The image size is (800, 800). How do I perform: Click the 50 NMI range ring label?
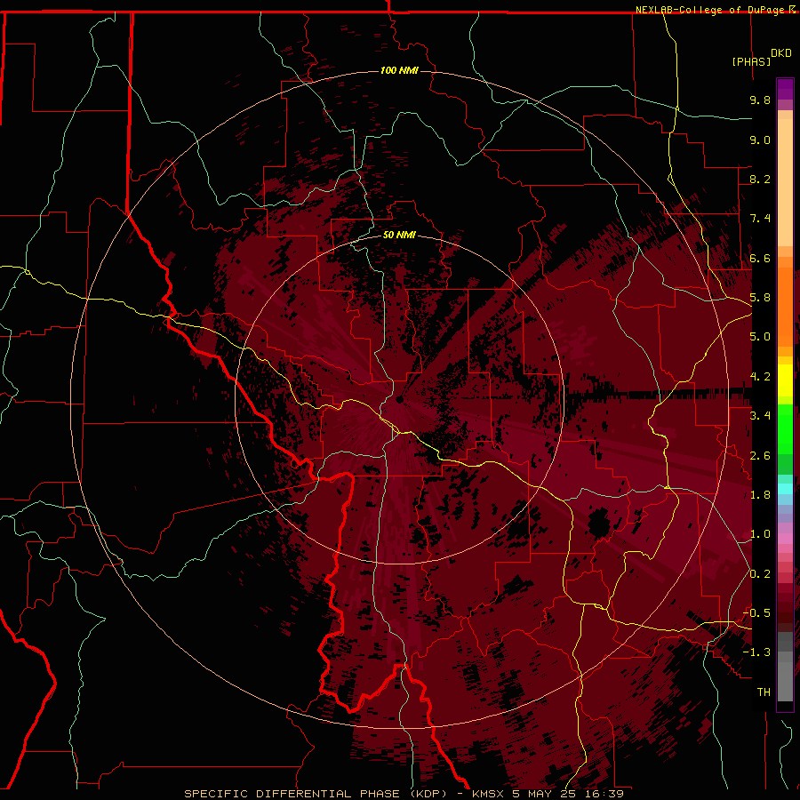[x=399, y=236]
